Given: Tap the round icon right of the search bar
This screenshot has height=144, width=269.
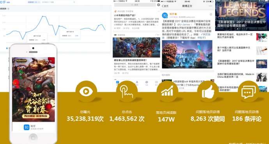Looking at the screenshot, I should (x=159, y=5).
